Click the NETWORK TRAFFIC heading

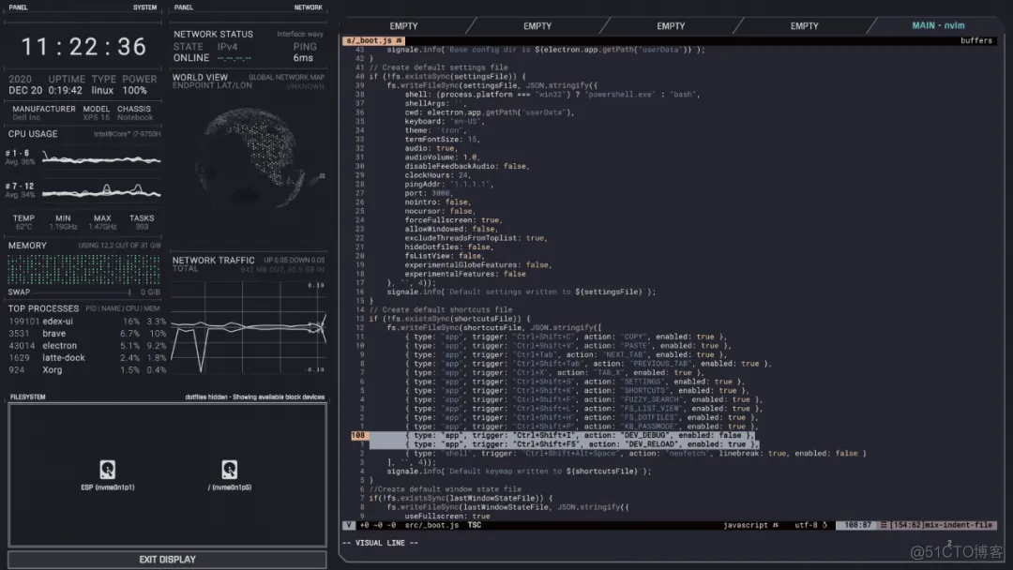(x=213, y=260)
